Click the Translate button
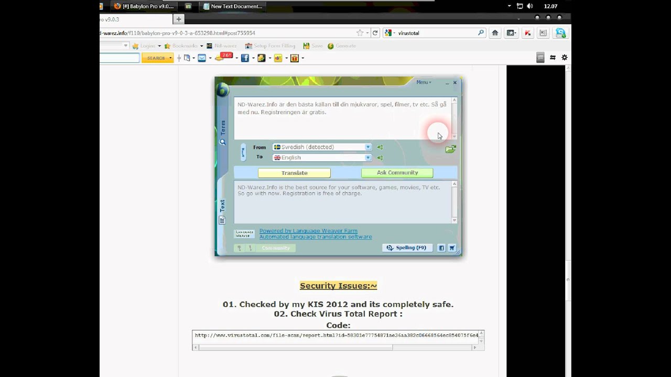The image size is (671, 377). coord(294,173)
